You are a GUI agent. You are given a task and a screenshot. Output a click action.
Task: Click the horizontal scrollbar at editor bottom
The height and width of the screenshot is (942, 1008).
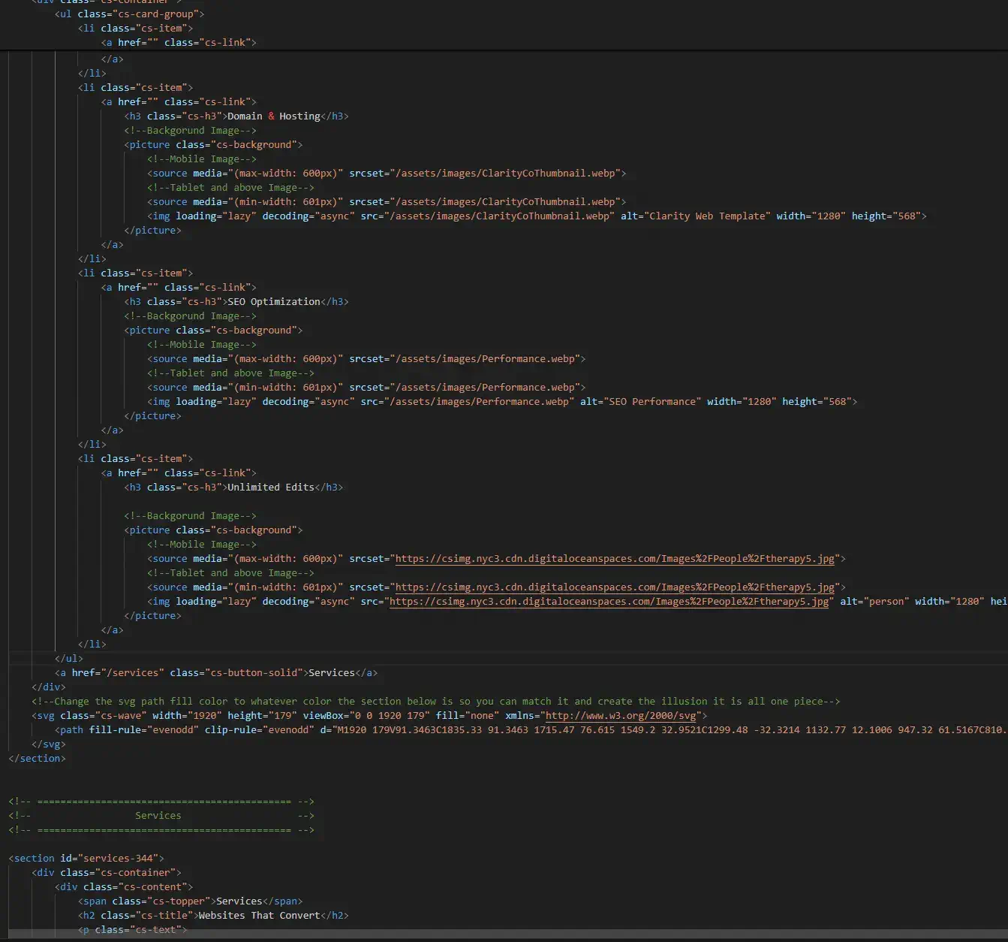click(504, 934)
